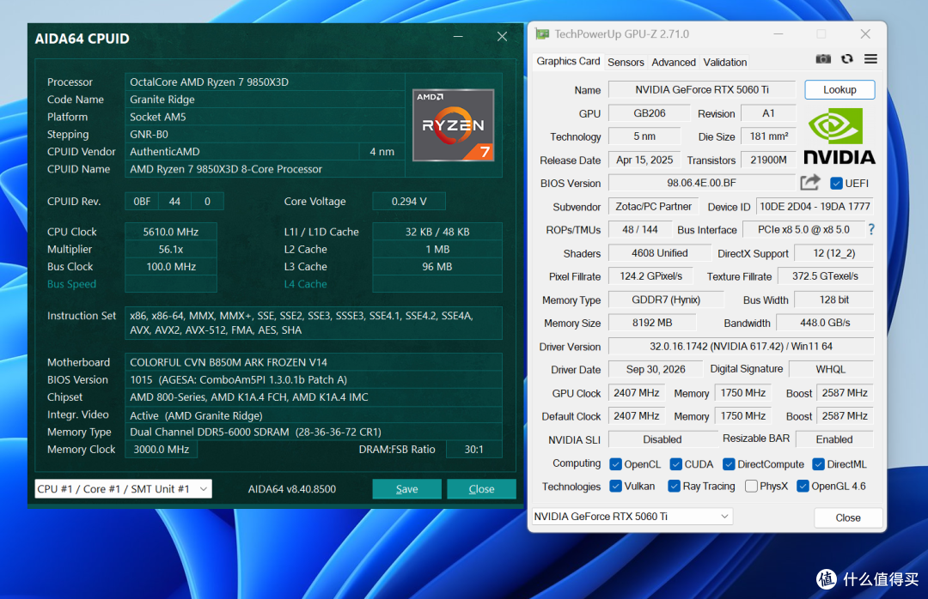This screenshot has width=928, height=599.
Task: Click Save in AIDA64 CPUID
Action: pos(406,489)
